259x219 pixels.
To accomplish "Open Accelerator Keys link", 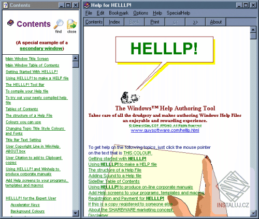I will [x=25, y=205].
